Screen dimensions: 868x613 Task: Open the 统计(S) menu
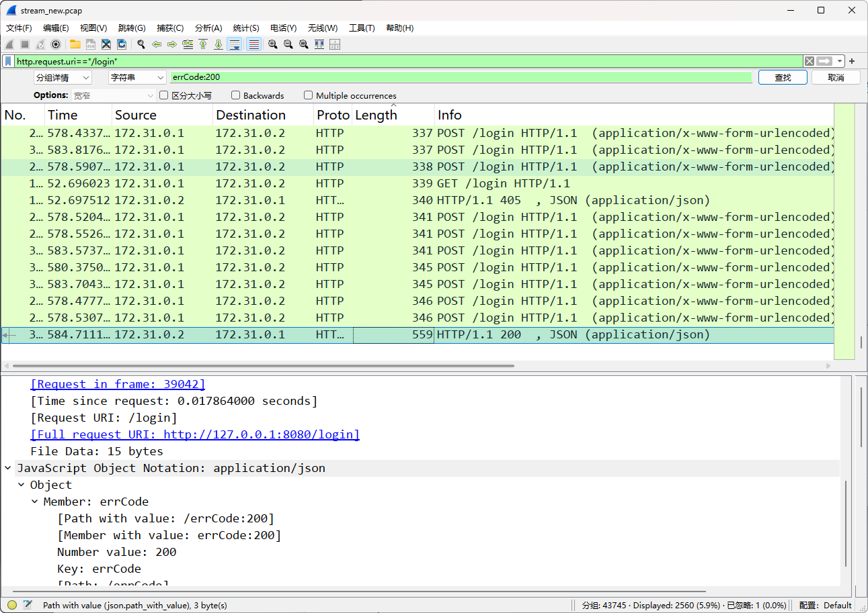(x=246, y=28)
